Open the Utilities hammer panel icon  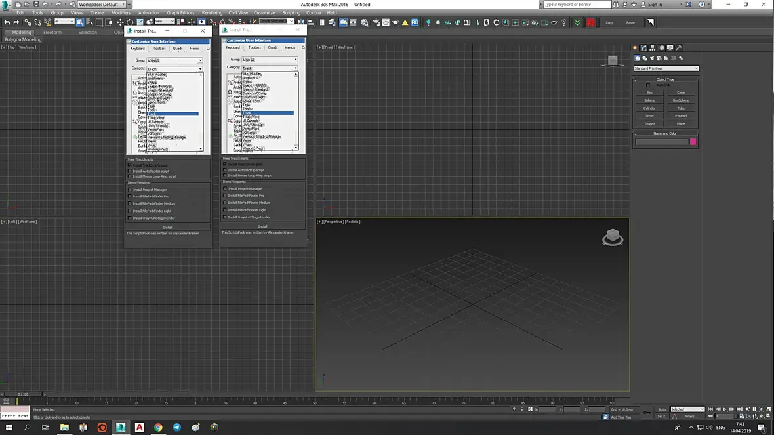tap(679, 48)
